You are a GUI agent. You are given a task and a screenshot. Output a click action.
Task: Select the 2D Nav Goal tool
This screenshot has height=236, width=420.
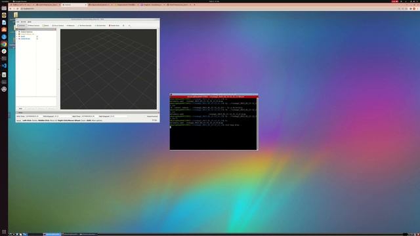(x=100, y=26)
